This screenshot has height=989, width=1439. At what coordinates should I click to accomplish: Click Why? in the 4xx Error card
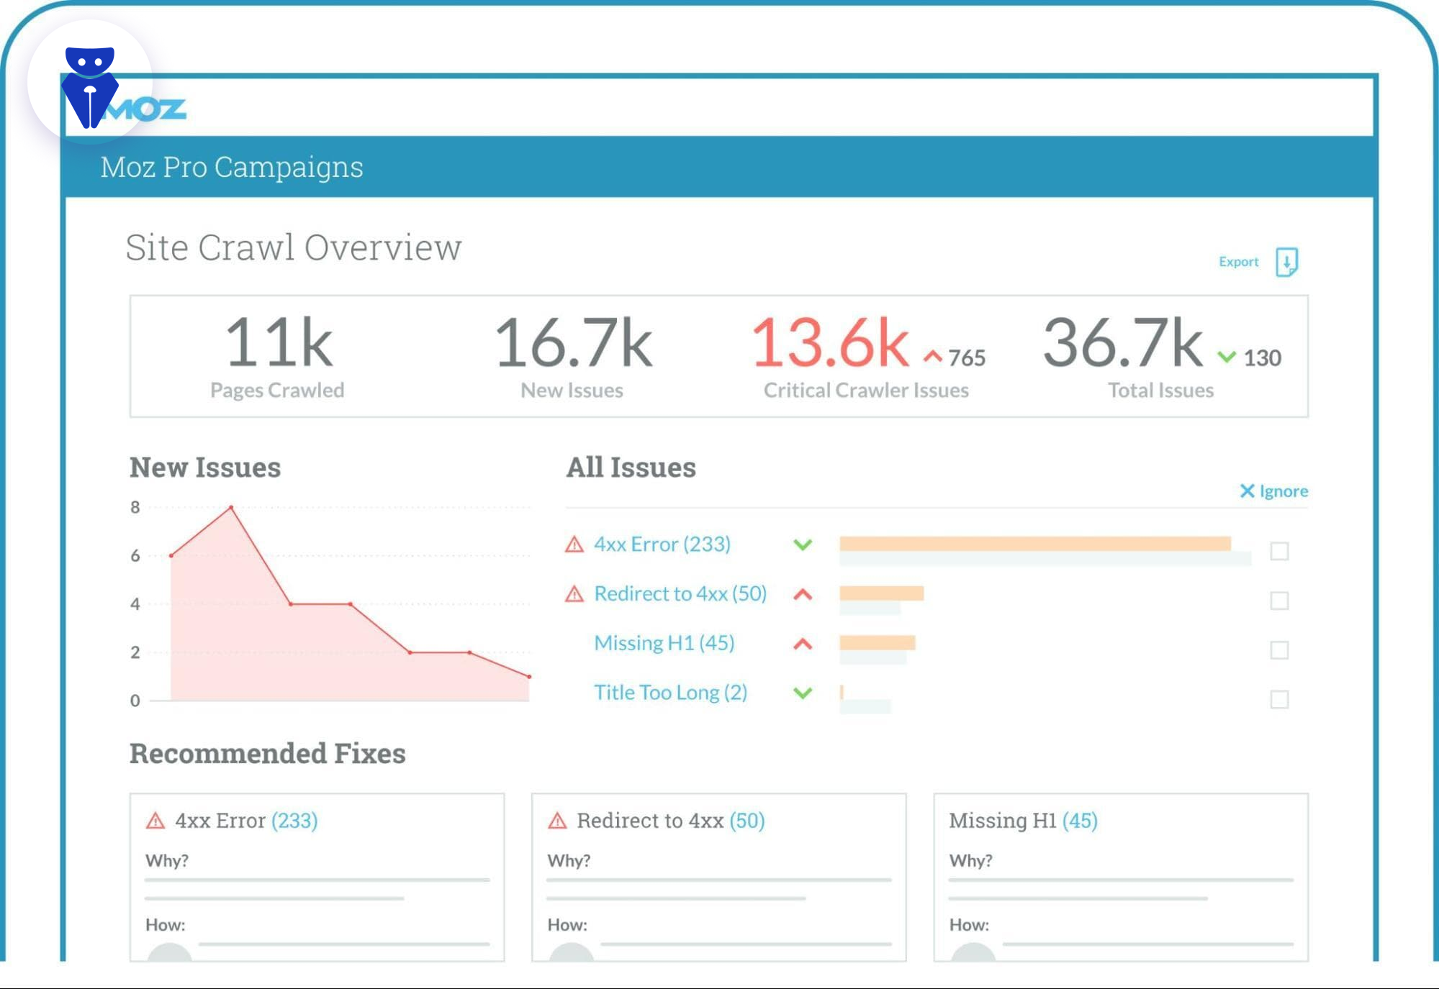click(167, 861)
